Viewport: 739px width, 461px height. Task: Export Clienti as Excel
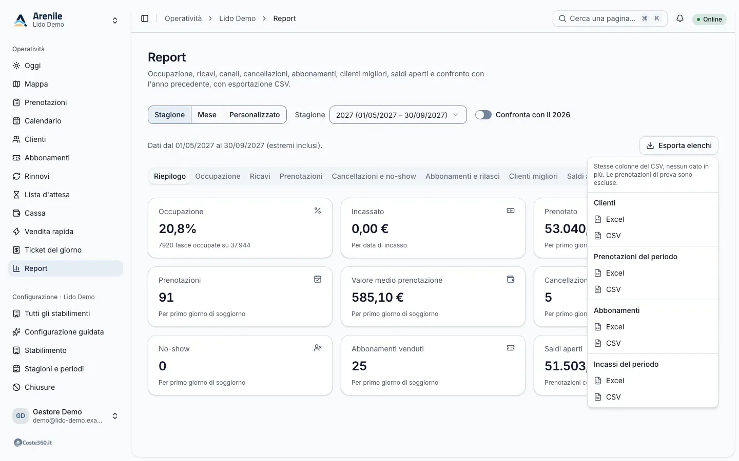652,219
